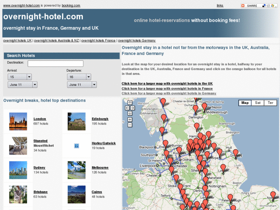Viewport: 280px width, 210px height.
Task: Open the departure day dropdown showing 16
Action: click(x=79, y=77)
